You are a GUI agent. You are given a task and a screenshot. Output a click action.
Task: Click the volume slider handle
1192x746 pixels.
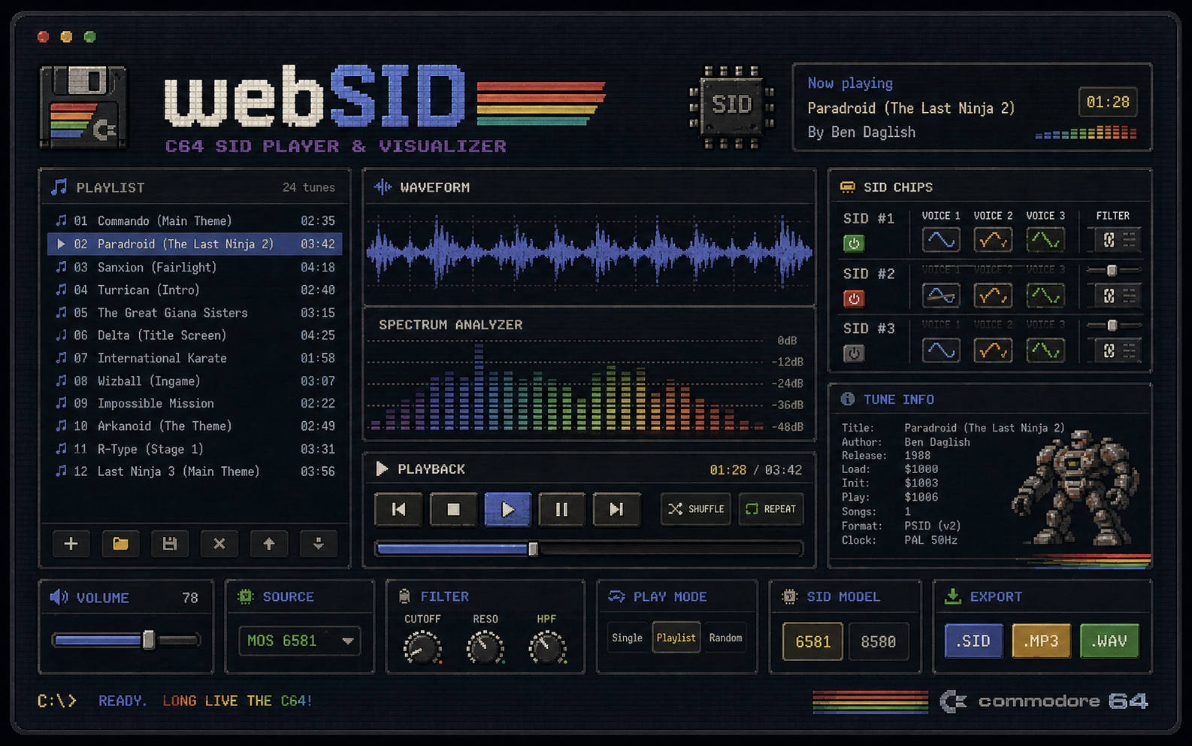tap(149, 640)
